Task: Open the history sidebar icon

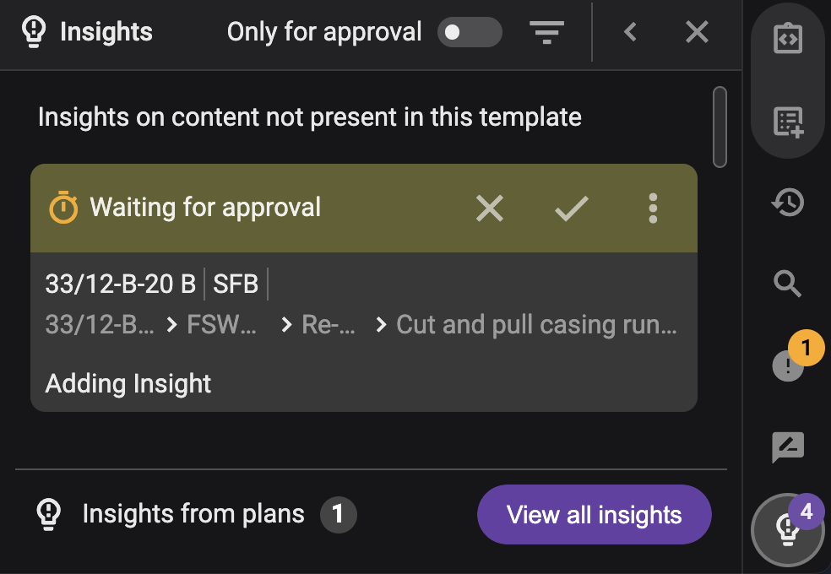Action: (788, 203)
